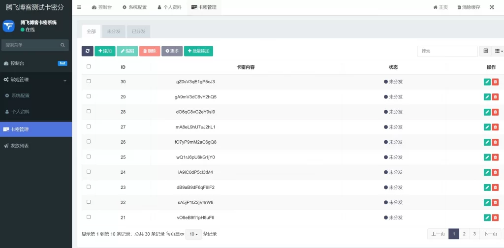
Task: Open the 控制台 top navigation tab
Action: click(102, 7)
